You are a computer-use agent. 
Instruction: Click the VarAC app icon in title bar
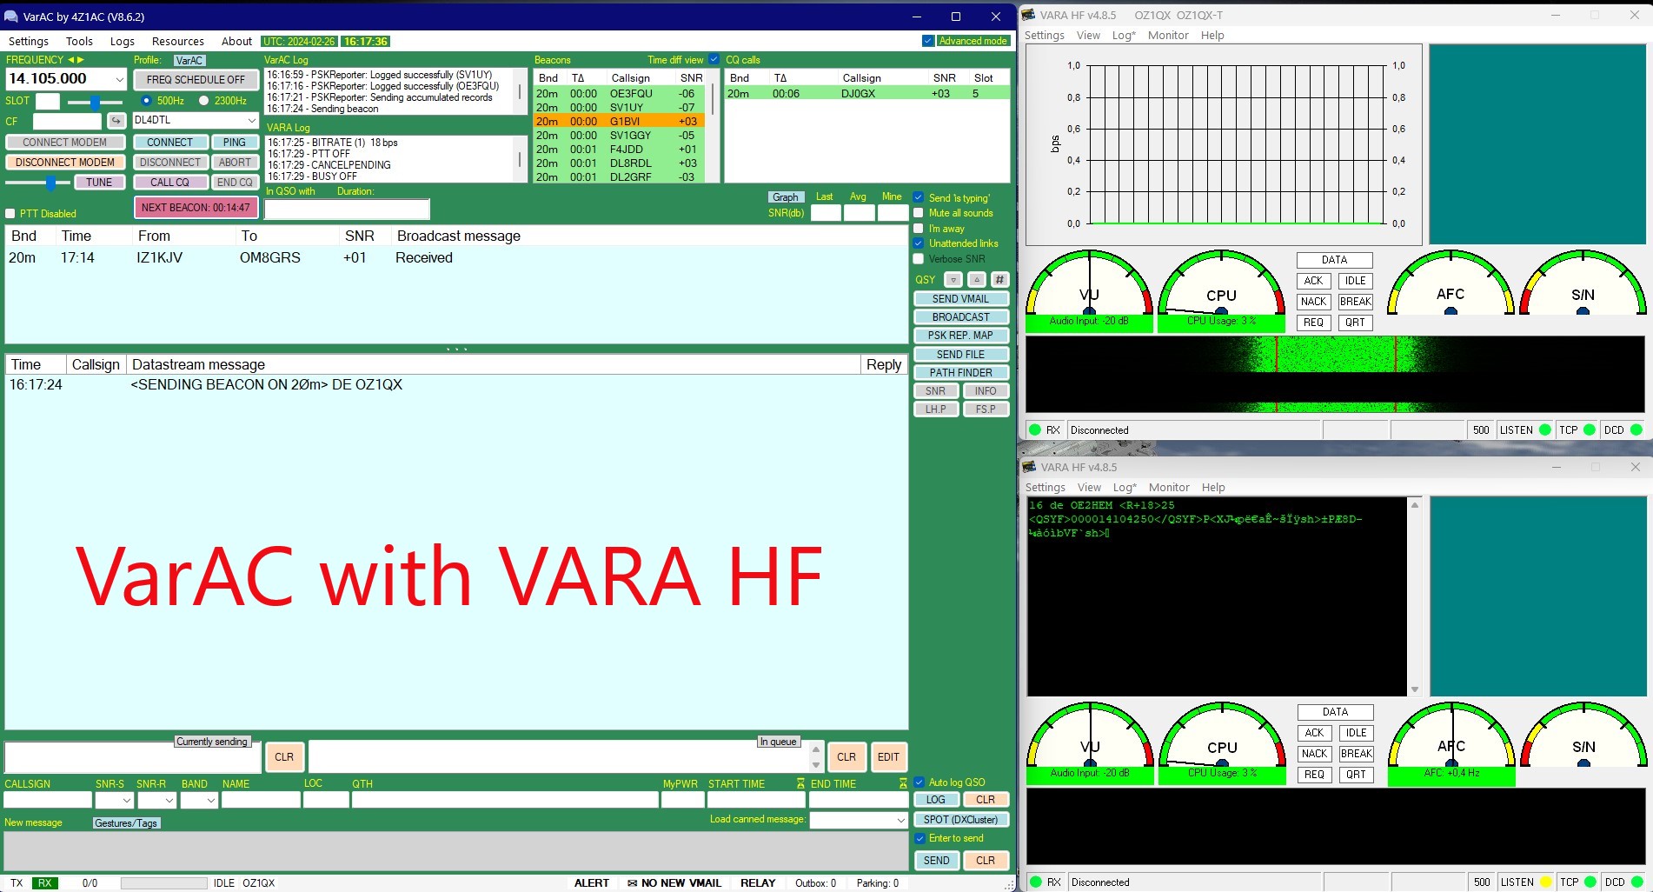pyautogui.click(x=11, y=17)
